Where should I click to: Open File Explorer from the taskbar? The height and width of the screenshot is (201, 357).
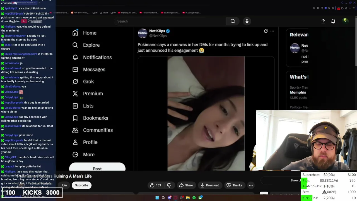pos(188,198)
